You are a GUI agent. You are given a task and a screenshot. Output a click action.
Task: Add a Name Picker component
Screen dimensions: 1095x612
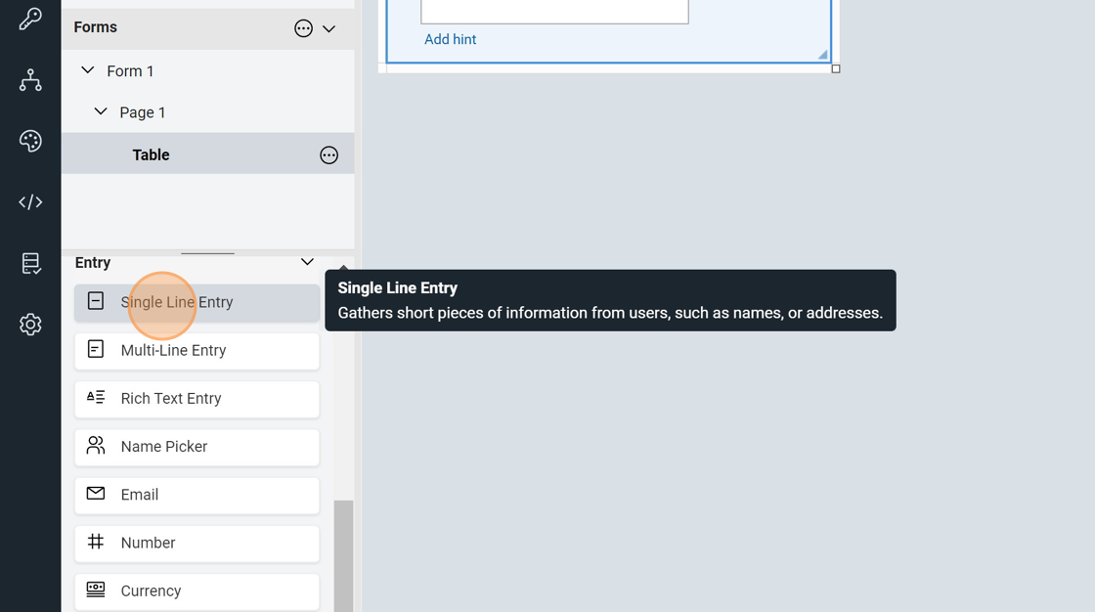pos(197,447)
